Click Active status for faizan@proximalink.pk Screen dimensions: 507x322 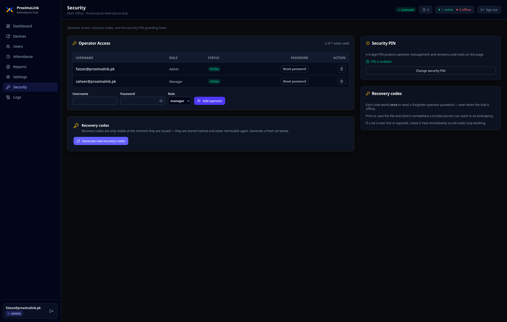click(x=214, y=69)
